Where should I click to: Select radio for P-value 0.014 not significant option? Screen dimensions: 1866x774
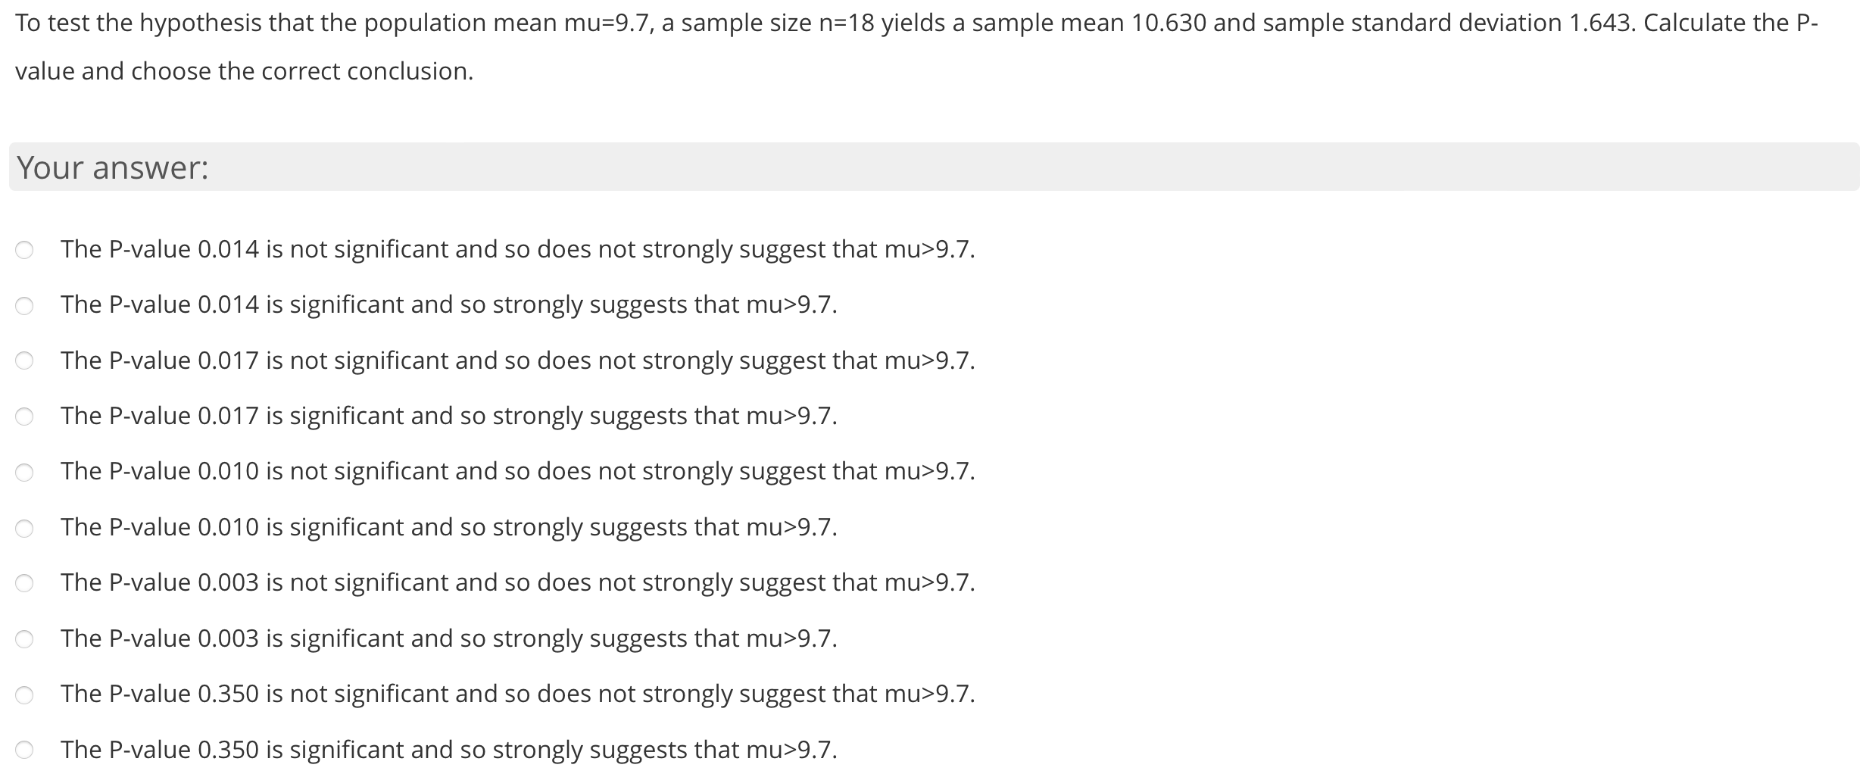click(x=25, y=249)
